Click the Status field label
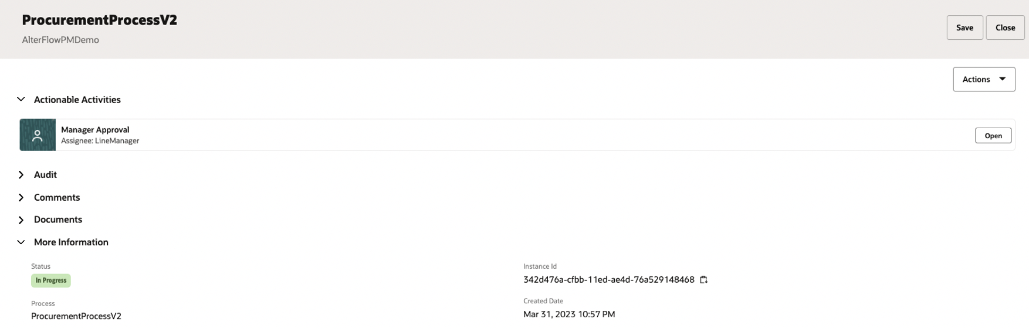 click(x=40, y=266)
